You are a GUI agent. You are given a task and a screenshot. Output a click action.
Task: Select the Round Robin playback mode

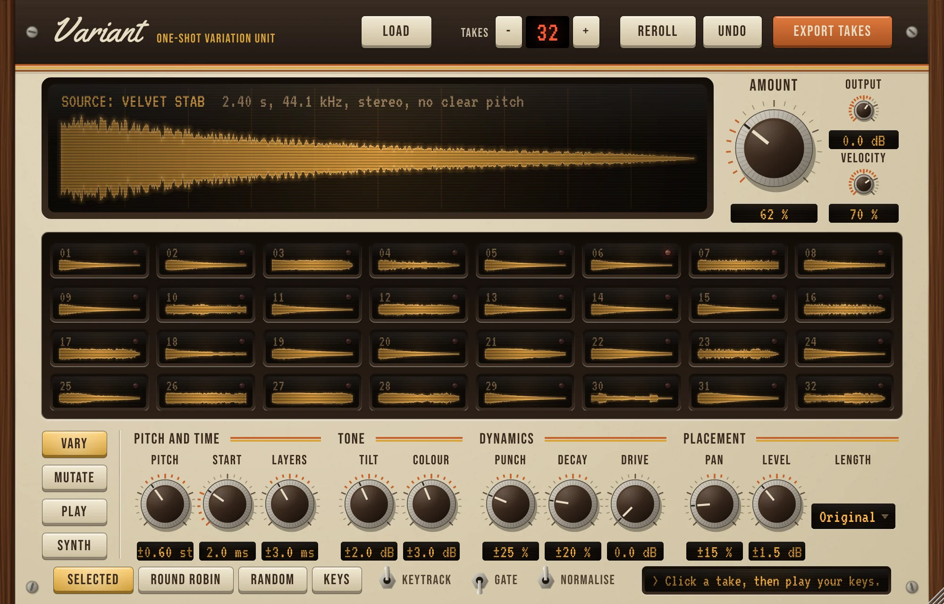pos(185,579)
